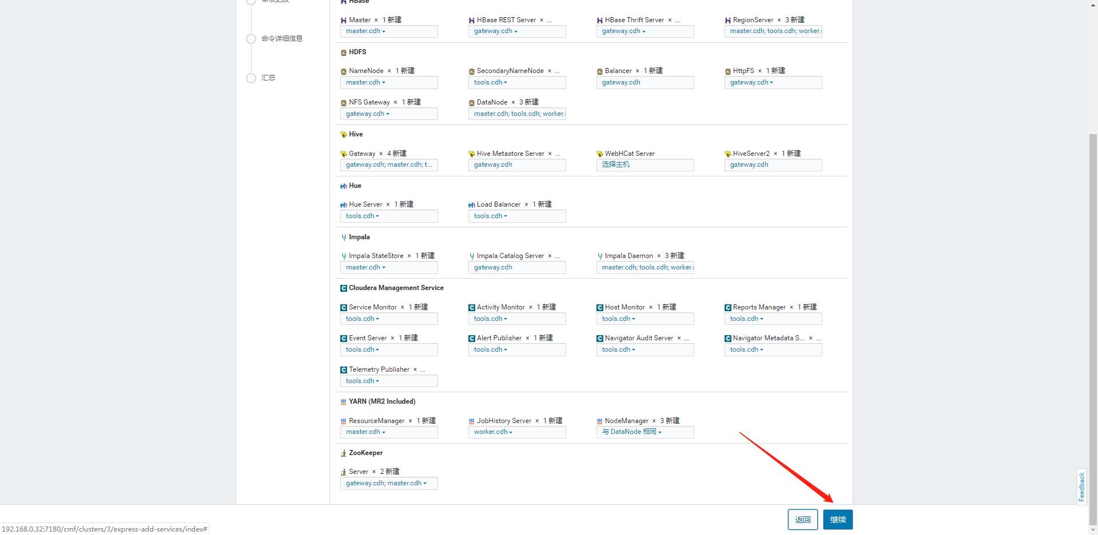
Task: Open the Impala StateStore host dropdown
Action: [389, 268]
